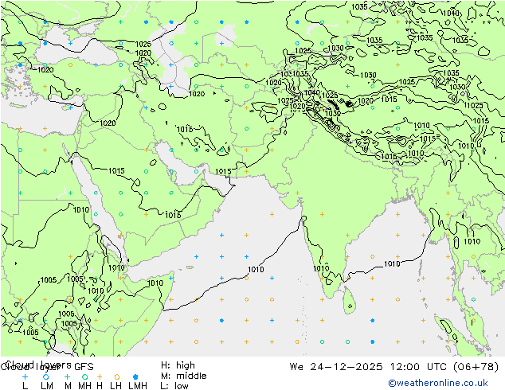Click the 'We 24-12-2025 12:00 UTC (06+78)' timestamp
This screenshot has width=505, height=390.
click(x=394, y=366)
